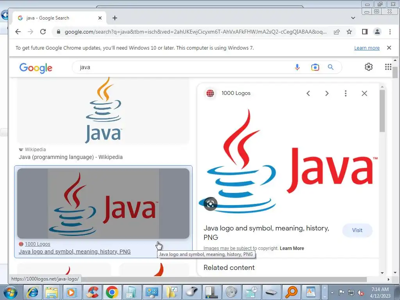The height and width of the screenshot is (300, 400).
Task: Click 1000 Logos header in preview panel
Action: 236,93
